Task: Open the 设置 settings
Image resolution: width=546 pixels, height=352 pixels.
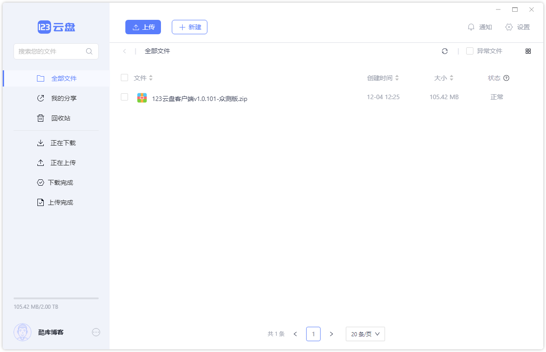Action: pyautogui.click(x=518, y=27)
